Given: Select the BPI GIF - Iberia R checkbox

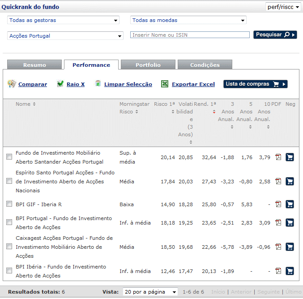Looking at the screenshot, I should [x=9, y=204].
